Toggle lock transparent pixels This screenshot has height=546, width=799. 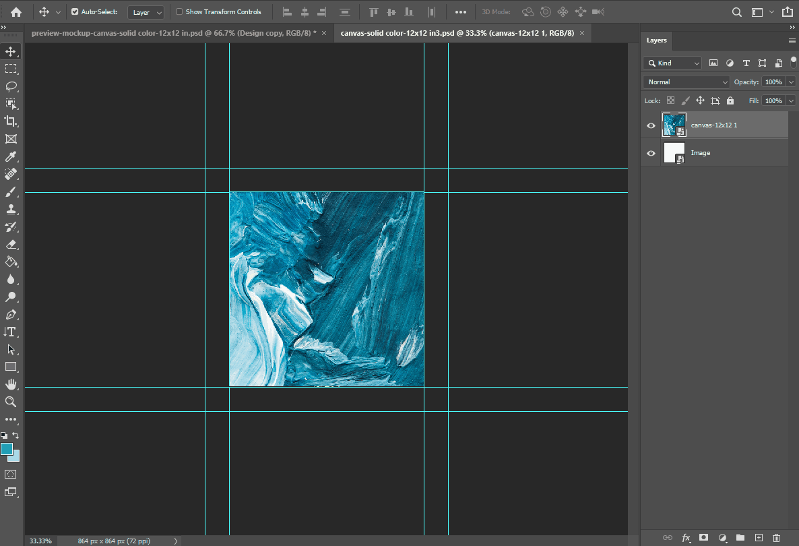tap(670, 100)
